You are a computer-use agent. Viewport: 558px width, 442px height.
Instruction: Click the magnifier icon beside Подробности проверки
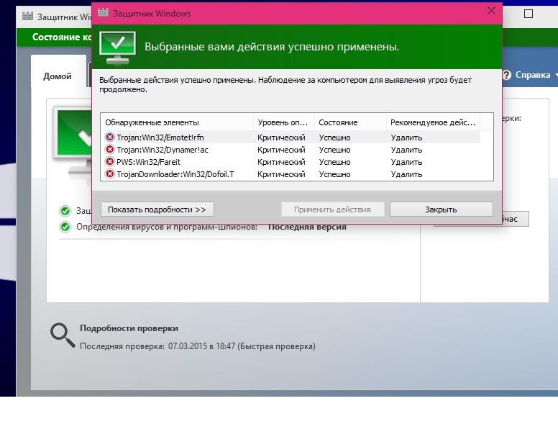[63, 335]
